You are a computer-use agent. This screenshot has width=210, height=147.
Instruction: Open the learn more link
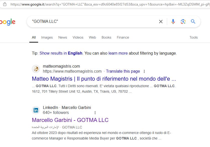118,53
